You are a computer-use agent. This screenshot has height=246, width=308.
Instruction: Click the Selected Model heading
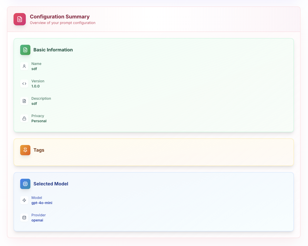(51, 184)
